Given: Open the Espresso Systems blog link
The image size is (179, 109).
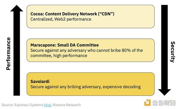Looking at the screenshot, I should [47, 105].
